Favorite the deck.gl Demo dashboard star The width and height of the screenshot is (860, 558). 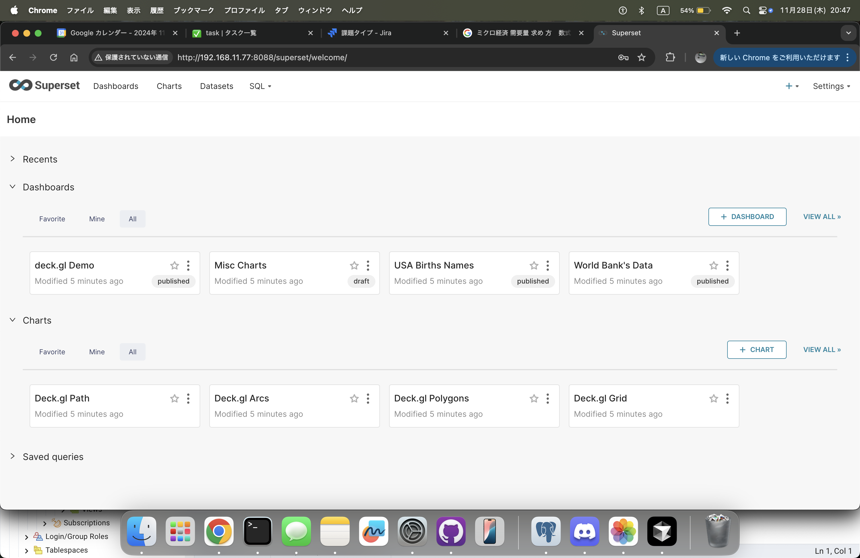pos(175,265)
